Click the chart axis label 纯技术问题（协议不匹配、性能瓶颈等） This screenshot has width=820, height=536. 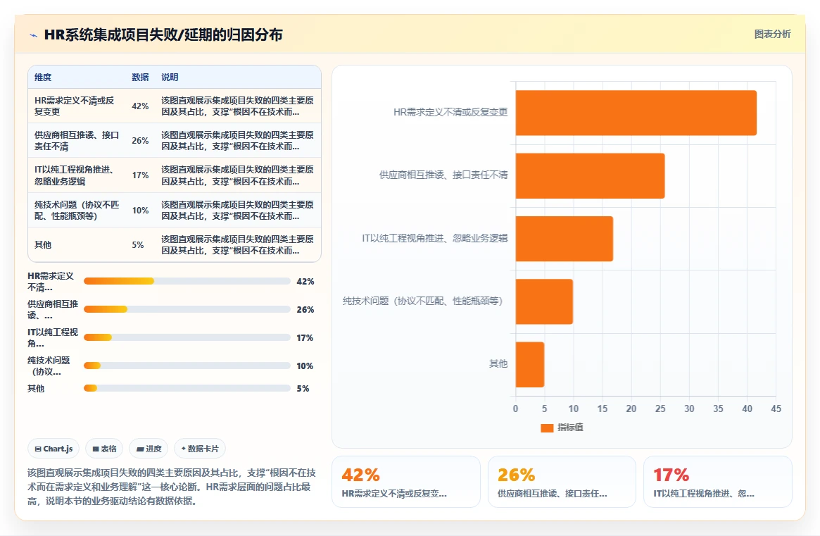(422, 301)
